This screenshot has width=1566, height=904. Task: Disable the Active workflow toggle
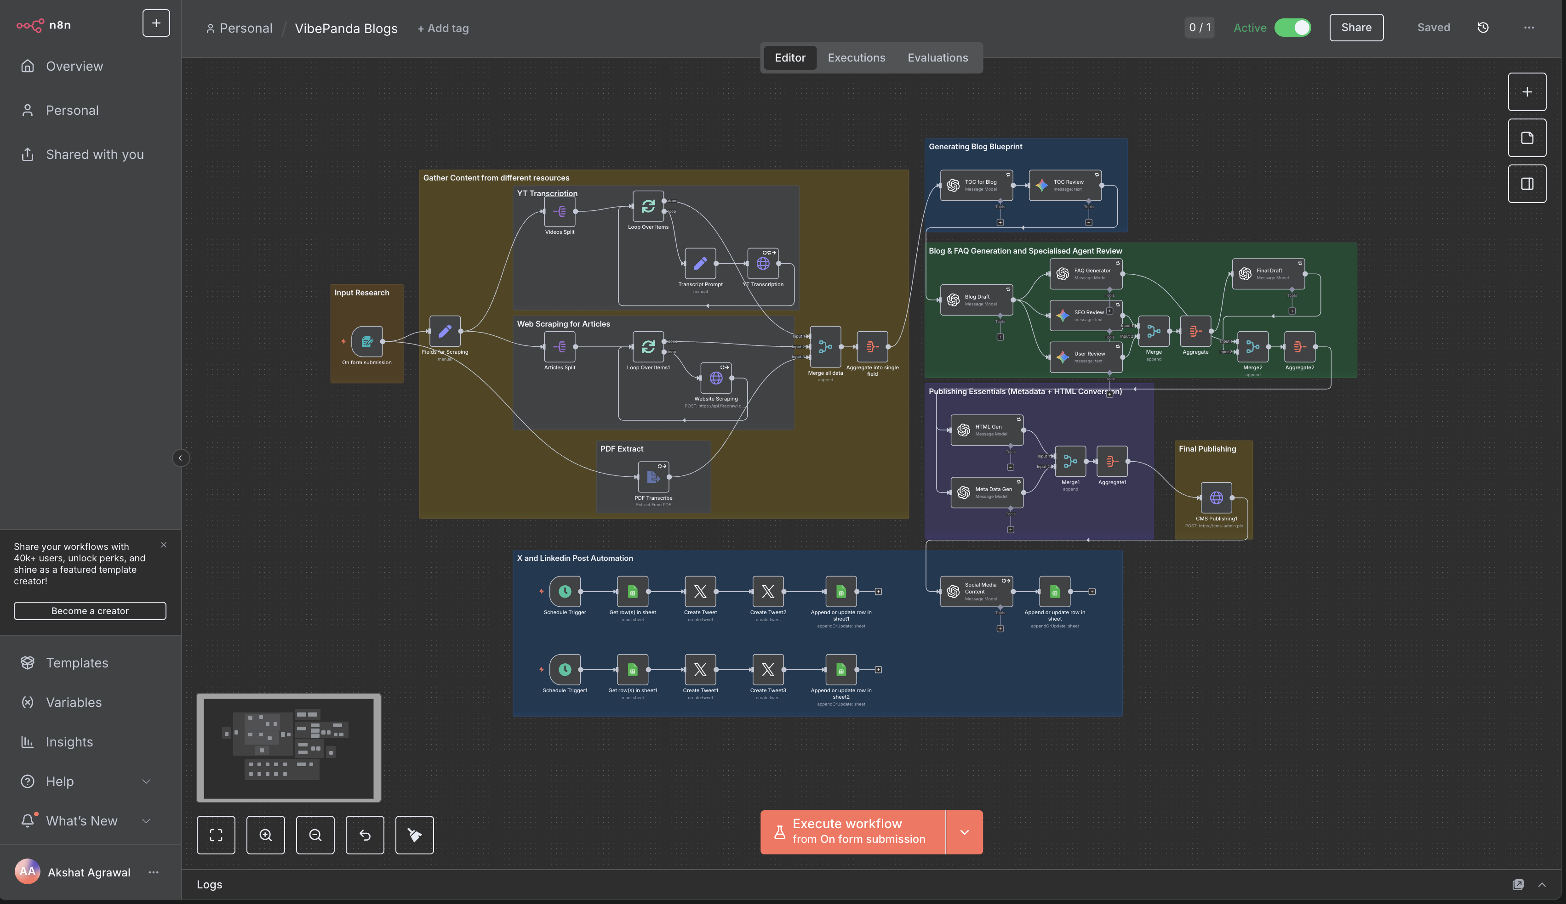click(1292, 27)
